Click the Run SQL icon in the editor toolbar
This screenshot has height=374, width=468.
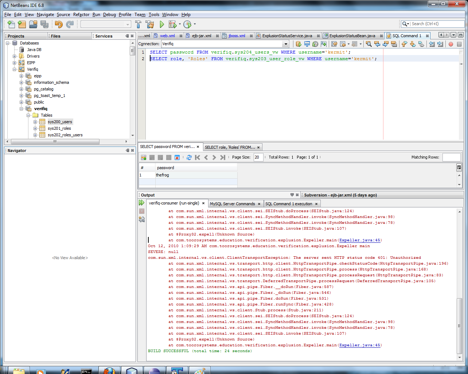[299, 44]
